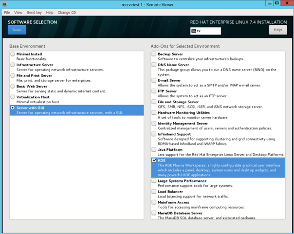
Task: Open the File menu
Action: (x=7, y=12)
